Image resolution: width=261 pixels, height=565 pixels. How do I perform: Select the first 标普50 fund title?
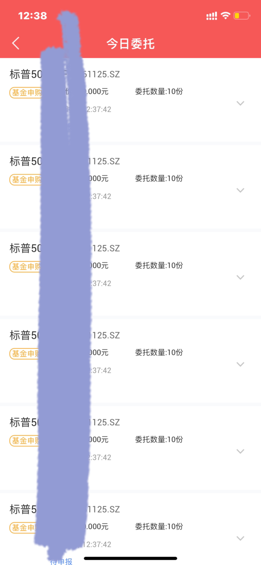click(26, 74)
